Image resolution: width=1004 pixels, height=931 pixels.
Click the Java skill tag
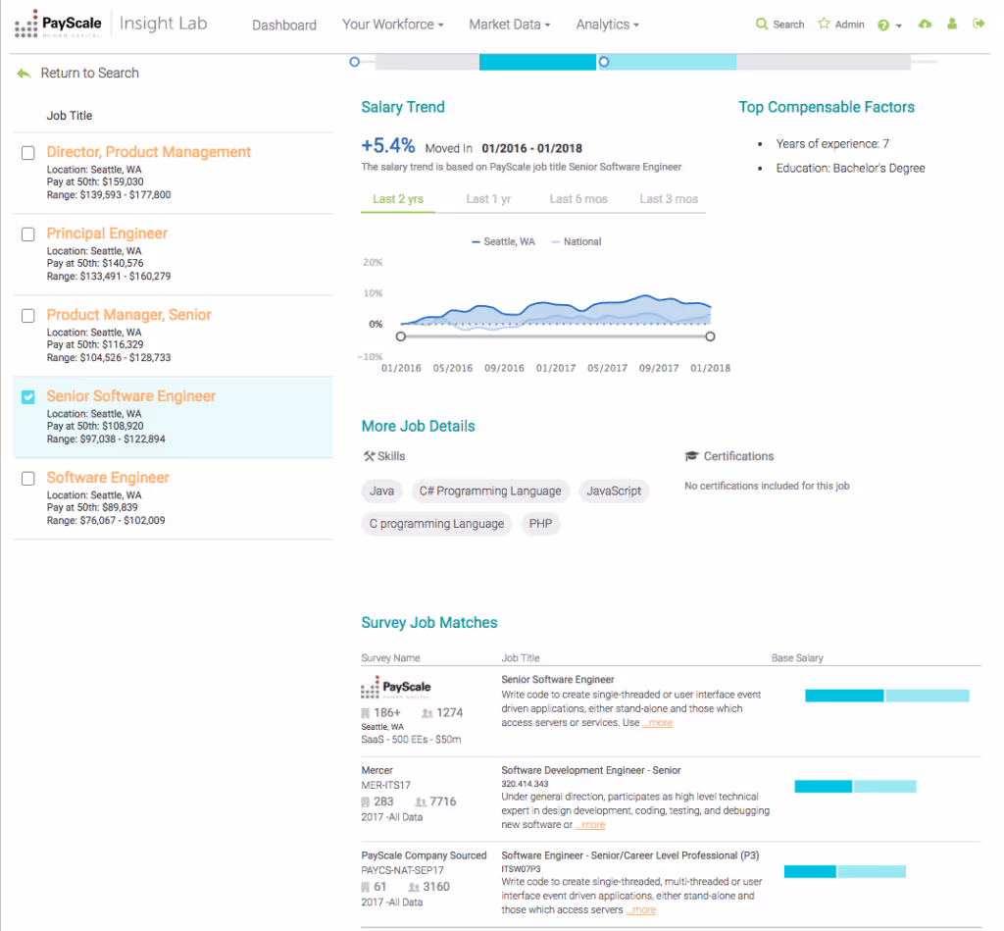click(381, 491)
